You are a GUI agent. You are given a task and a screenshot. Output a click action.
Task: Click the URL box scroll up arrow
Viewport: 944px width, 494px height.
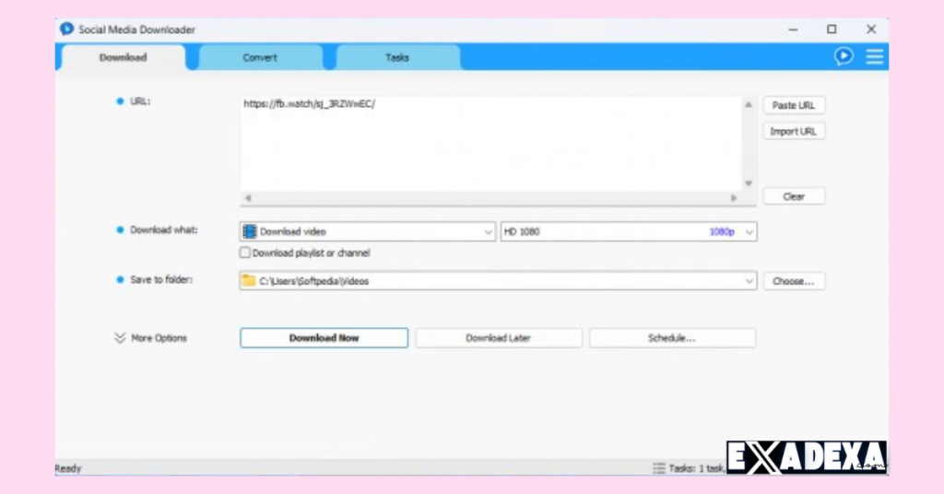tap(749, 105)
